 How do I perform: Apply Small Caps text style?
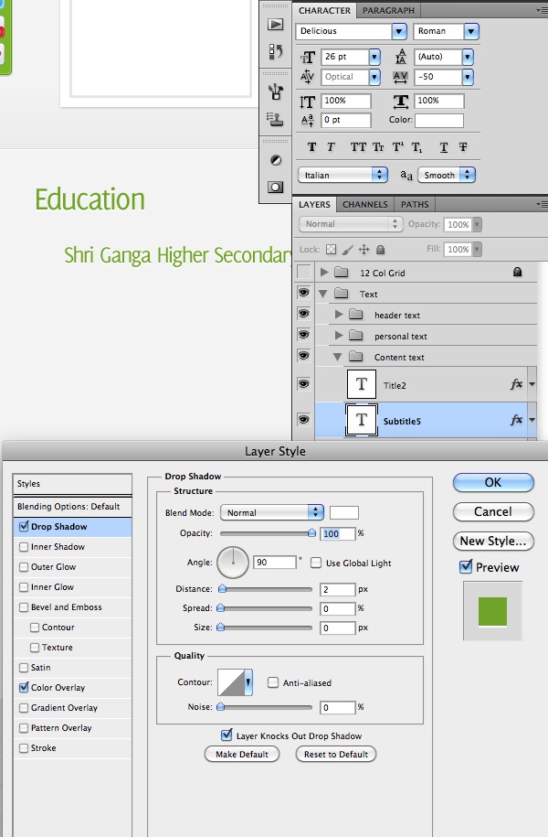coord(377,146)
